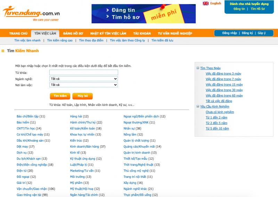The height and width of the screenshot is (197, 278).
Task: Open Xây dựng category
Action: coord(130,183)
